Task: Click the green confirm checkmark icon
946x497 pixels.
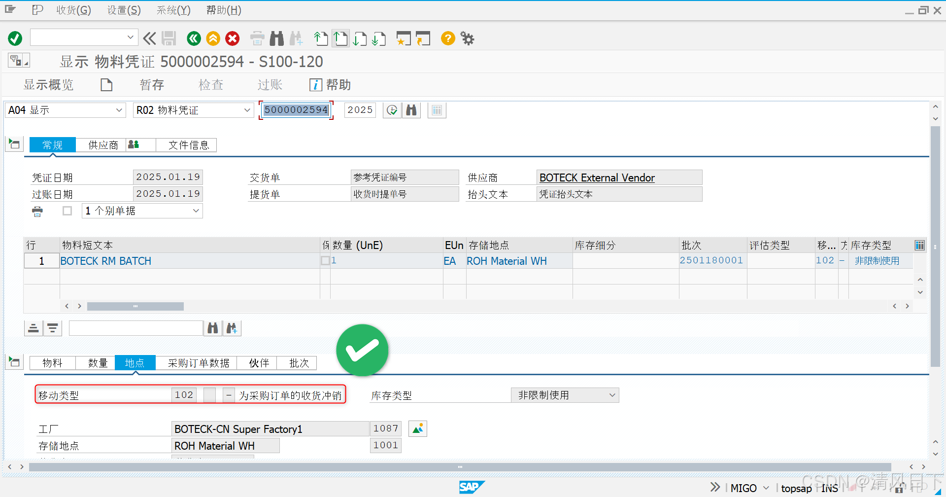Action: (x=15, y=38)
